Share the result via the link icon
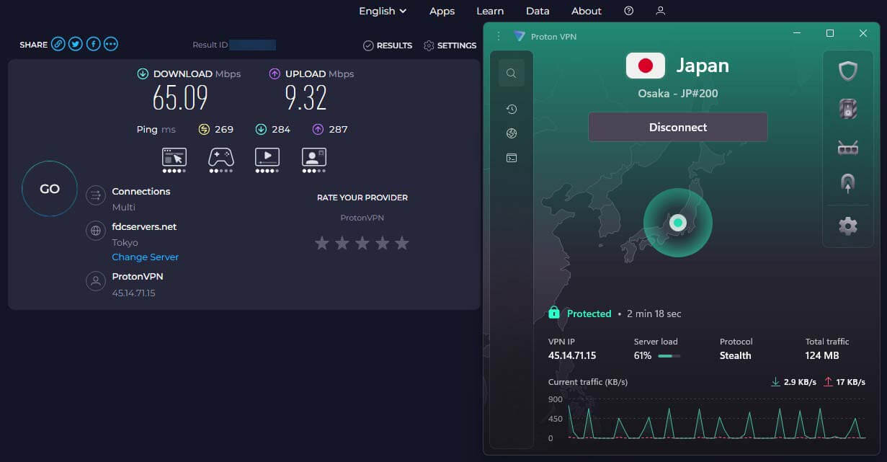Image resolution: width=887 pixels, height=462 pixels. [58, 44]
